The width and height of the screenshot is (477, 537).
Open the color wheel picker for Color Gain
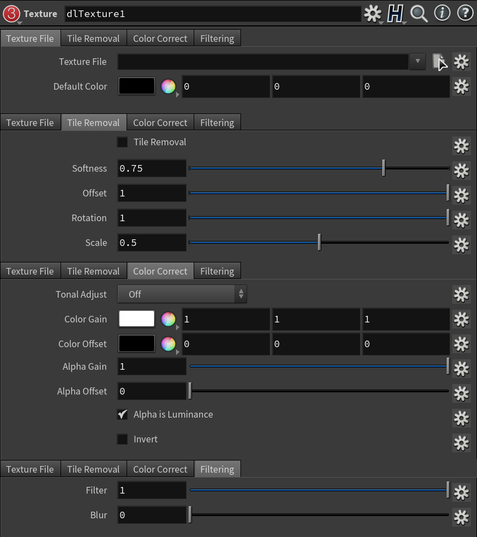(x=168, y=319)
